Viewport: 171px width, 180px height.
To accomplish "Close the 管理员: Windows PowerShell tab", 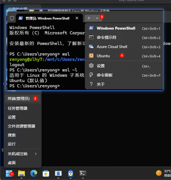I will point(77,18).
